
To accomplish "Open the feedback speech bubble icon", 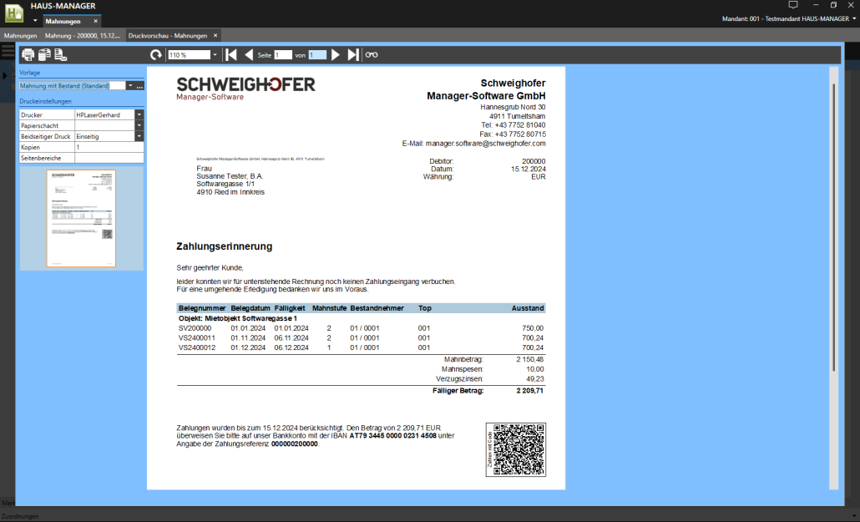I will coord(793,5).
